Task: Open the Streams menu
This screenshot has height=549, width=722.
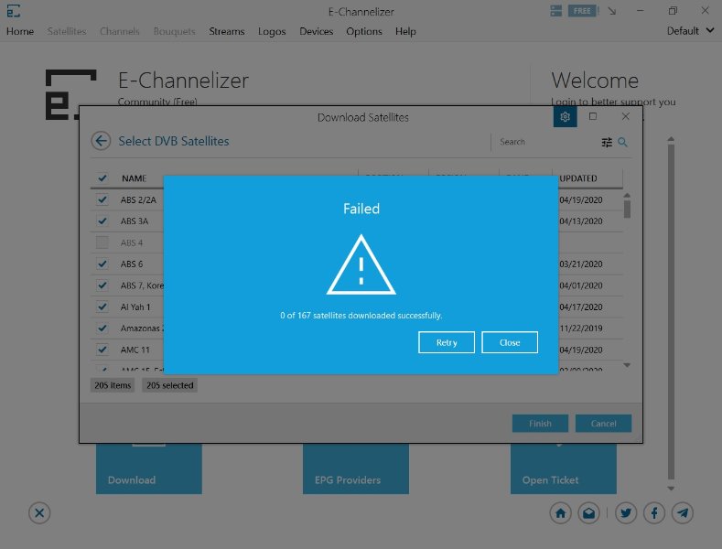Action: [226, 31]
